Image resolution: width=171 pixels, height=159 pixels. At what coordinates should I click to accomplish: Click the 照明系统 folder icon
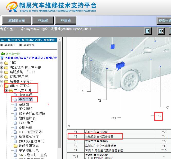(6, 72)
